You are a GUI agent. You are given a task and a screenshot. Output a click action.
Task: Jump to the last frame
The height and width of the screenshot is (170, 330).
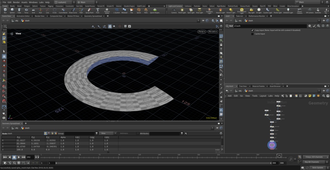pyautogui.click(x=23, y=157)
